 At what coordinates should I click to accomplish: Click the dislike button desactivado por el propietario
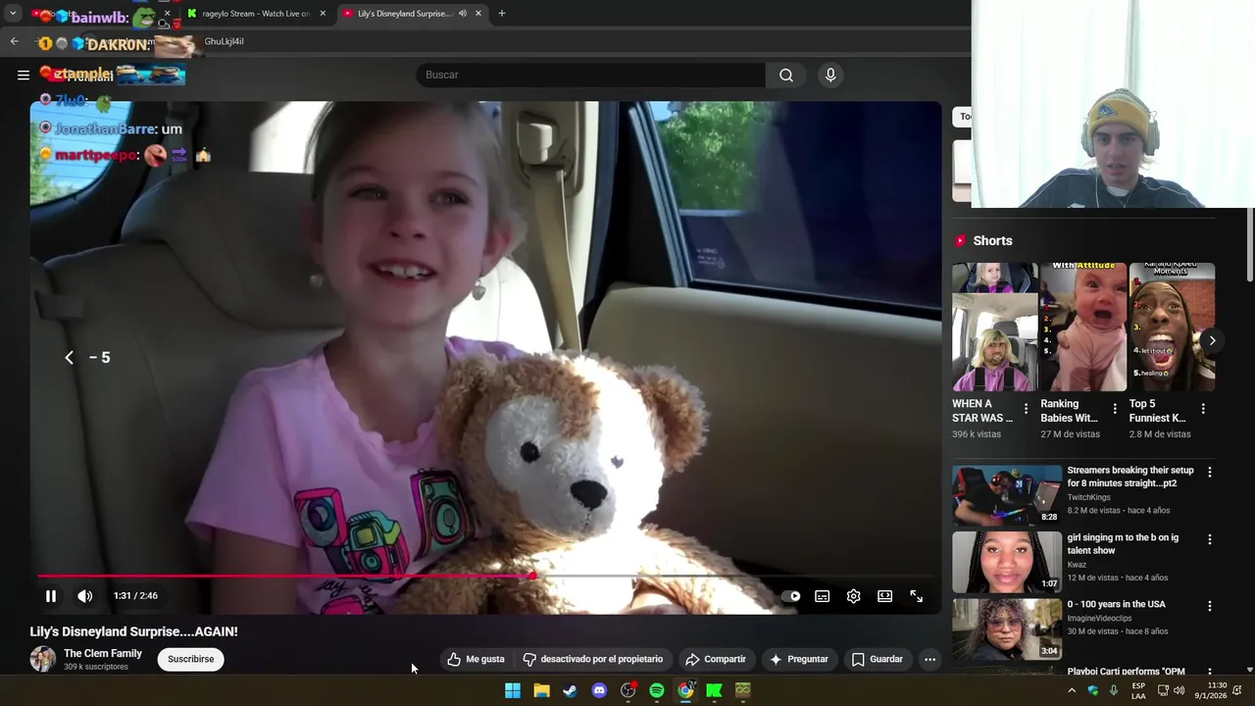593,659
